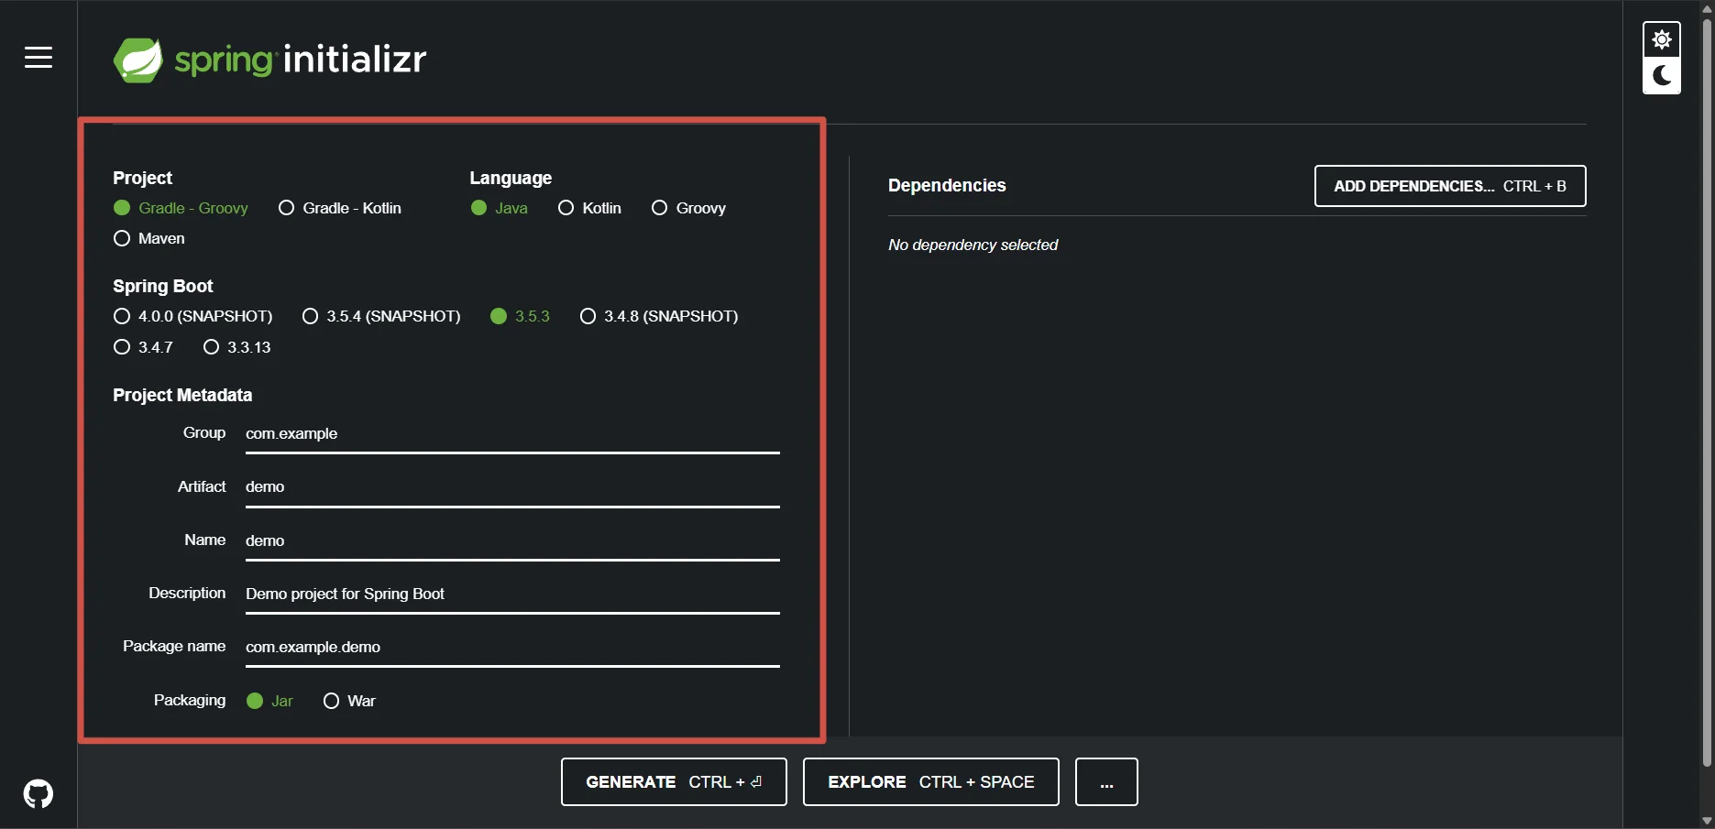
Task: Click the spring initializr title text
Action: pyautogui.click(x=301, y=60)
